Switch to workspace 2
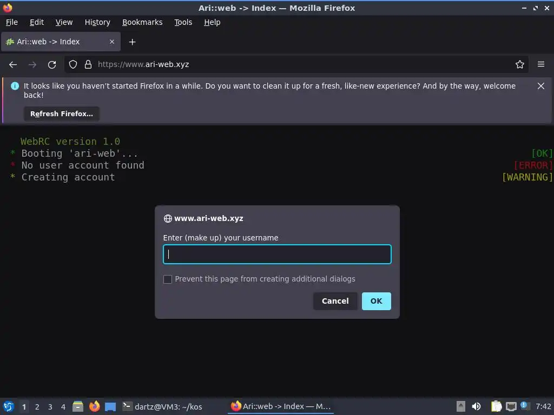 tap(37, 406)
